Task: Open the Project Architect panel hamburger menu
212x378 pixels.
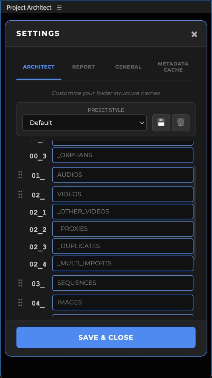Action: [59, 8]
